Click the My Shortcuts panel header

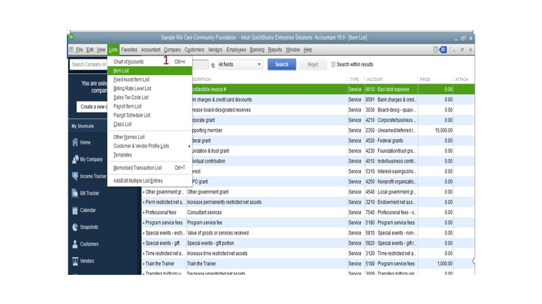88,126
